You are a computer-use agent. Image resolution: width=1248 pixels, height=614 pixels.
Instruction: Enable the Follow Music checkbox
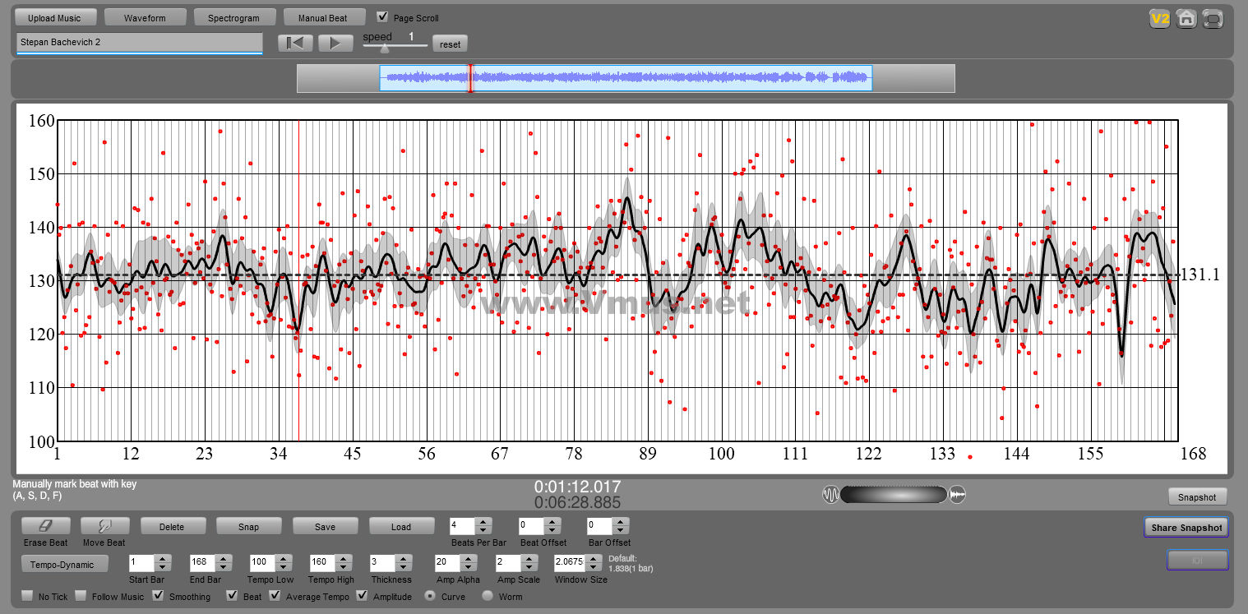81,596
